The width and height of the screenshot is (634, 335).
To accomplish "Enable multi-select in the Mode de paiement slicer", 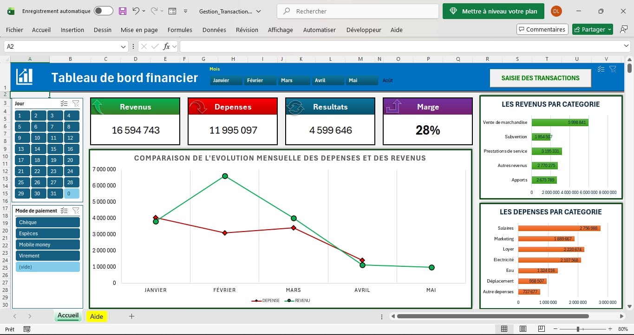I will click(65, 211).
